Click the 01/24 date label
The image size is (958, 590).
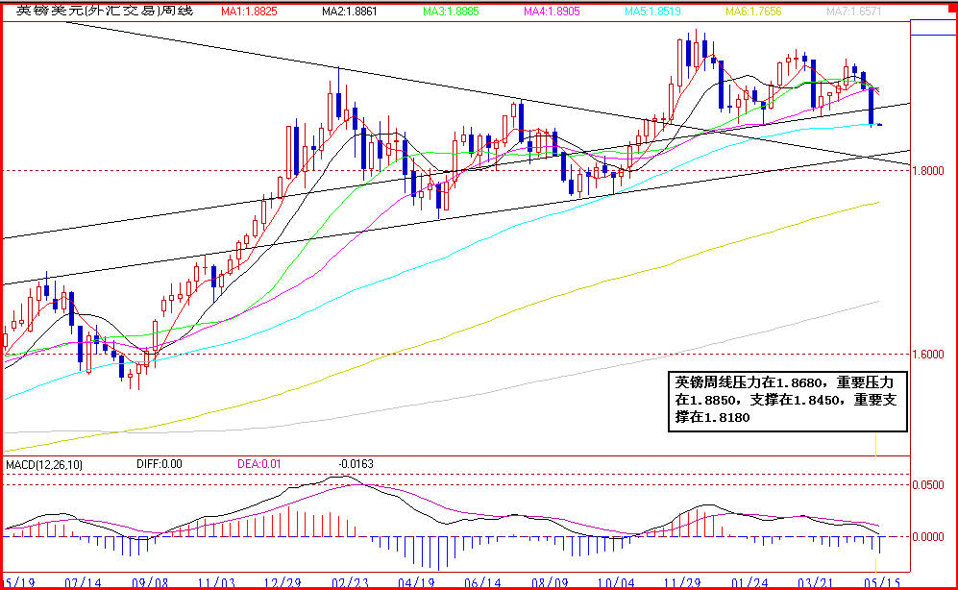pyautogui.click(x=749, y=582)
